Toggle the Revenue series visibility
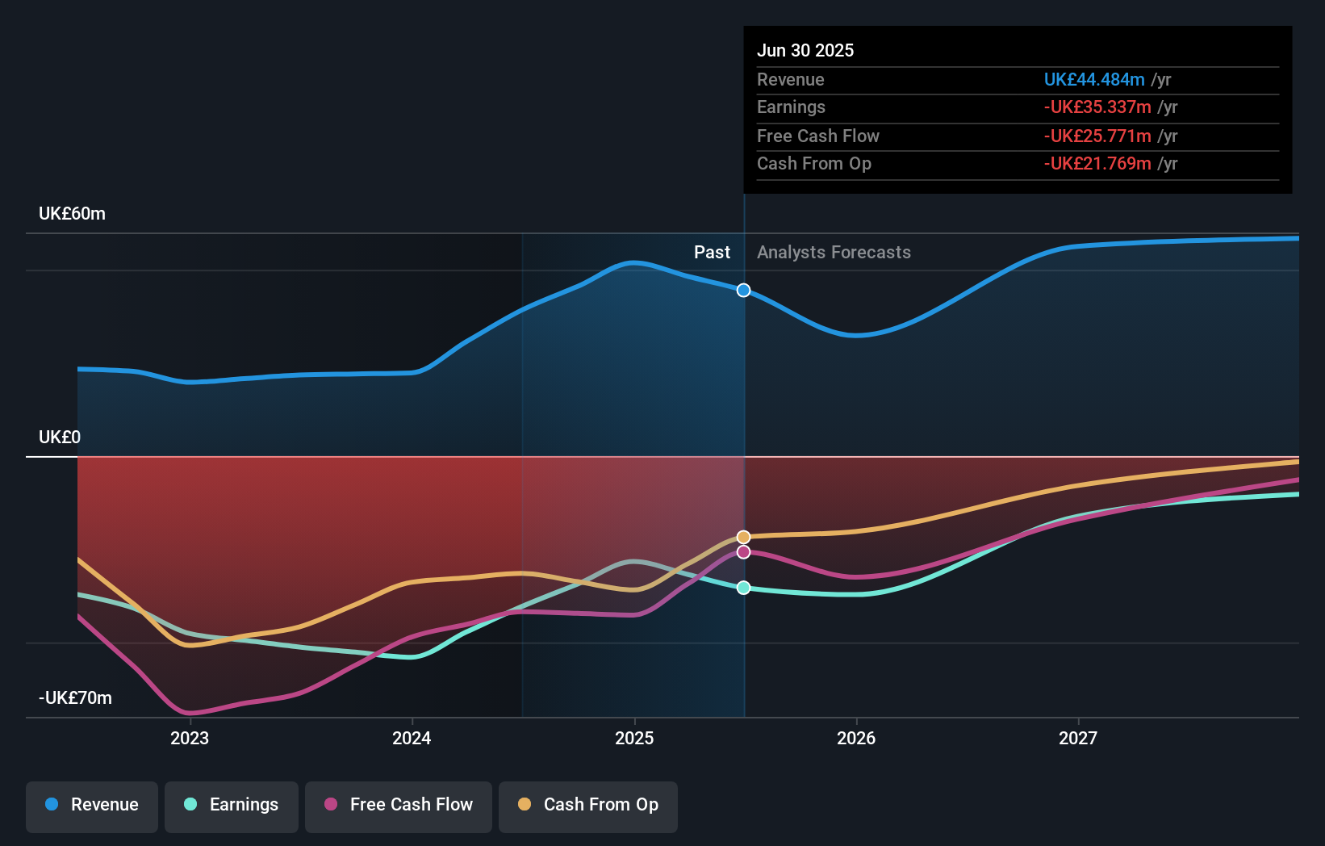The image size is (1325, 846). 91,806
